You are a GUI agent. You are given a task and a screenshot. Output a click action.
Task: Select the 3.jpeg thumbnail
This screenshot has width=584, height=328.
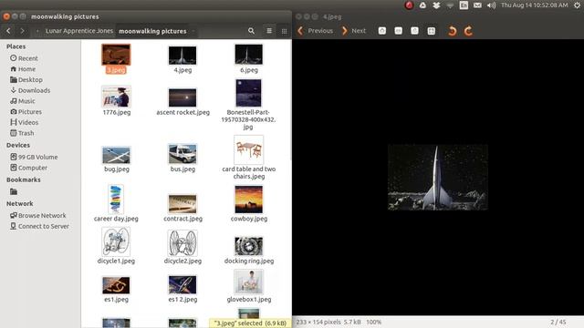tap(116, 55)
